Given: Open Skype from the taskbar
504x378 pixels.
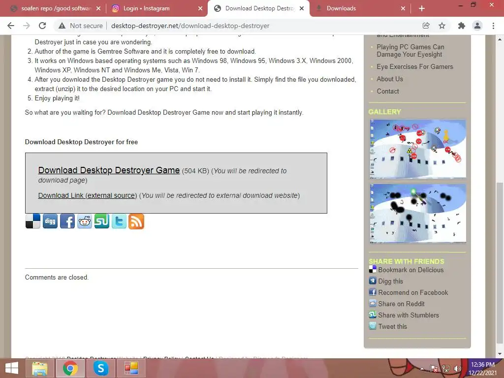Looking at the screenshot, I should pyautogui.click(x=101, y=368).
